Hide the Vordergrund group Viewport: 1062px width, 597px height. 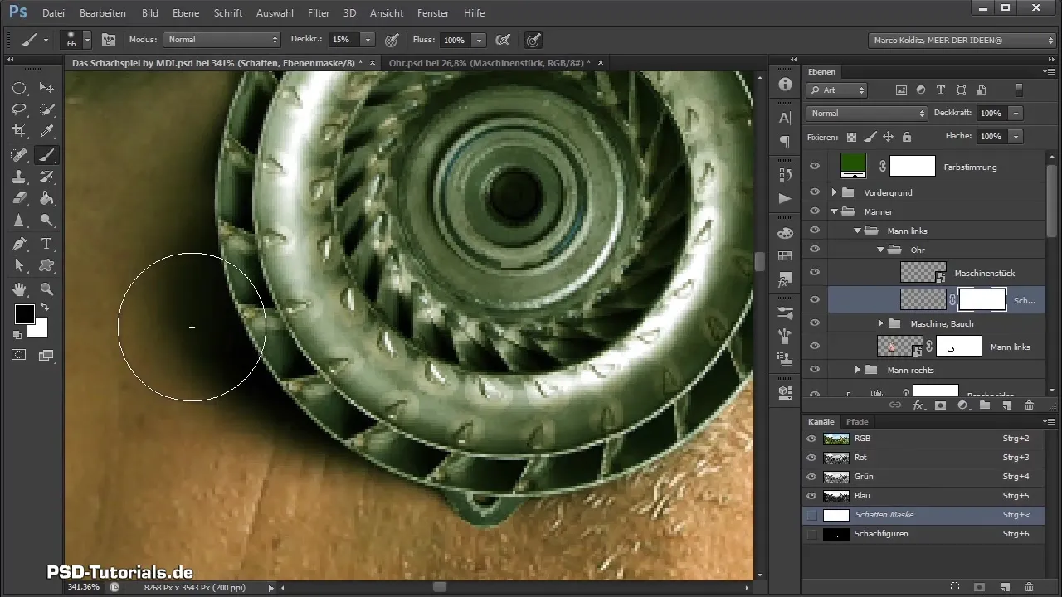(x=815, y=192)
